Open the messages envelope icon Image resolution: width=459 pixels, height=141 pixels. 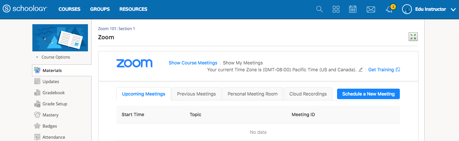tap(371, 9)
